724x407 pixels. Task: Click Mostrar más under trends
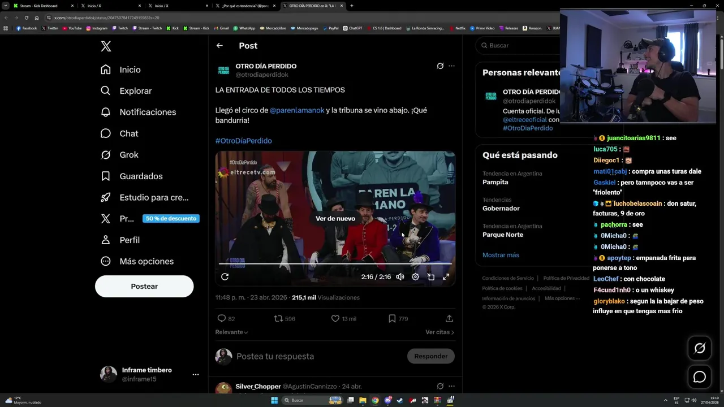[501, 256]
